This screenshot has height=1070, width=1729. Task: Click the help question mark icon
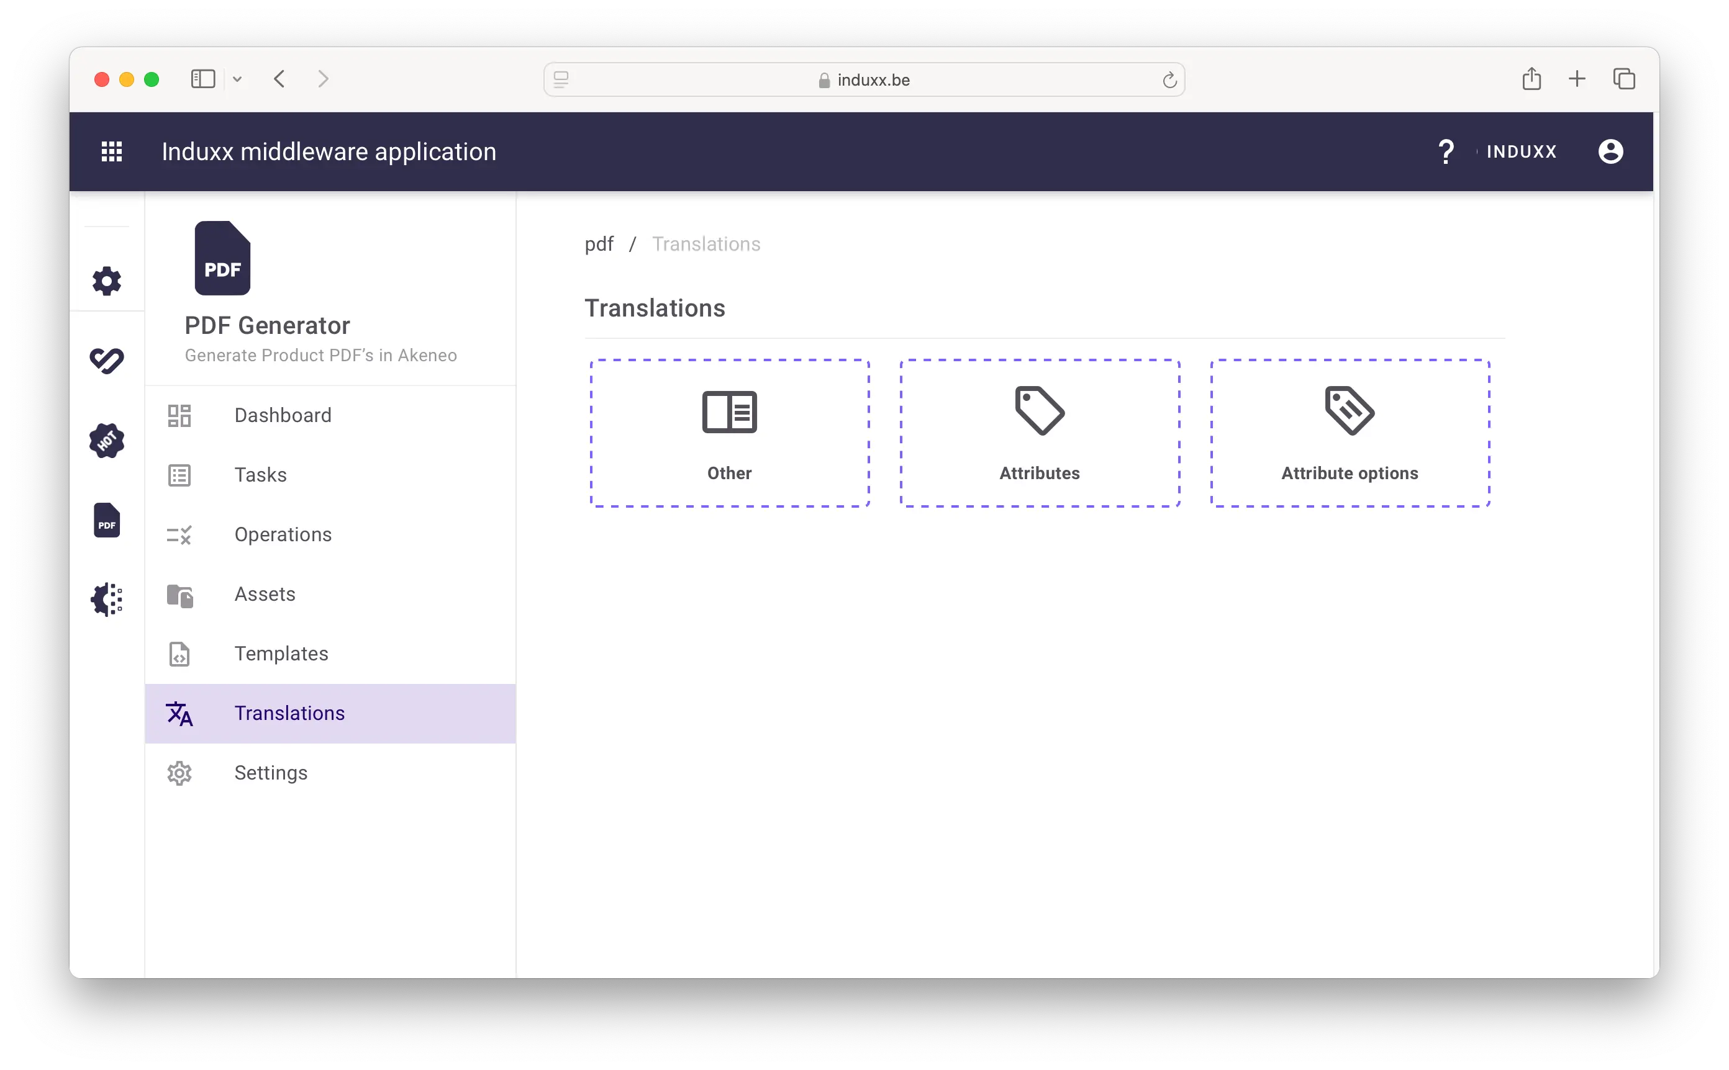1446,151
